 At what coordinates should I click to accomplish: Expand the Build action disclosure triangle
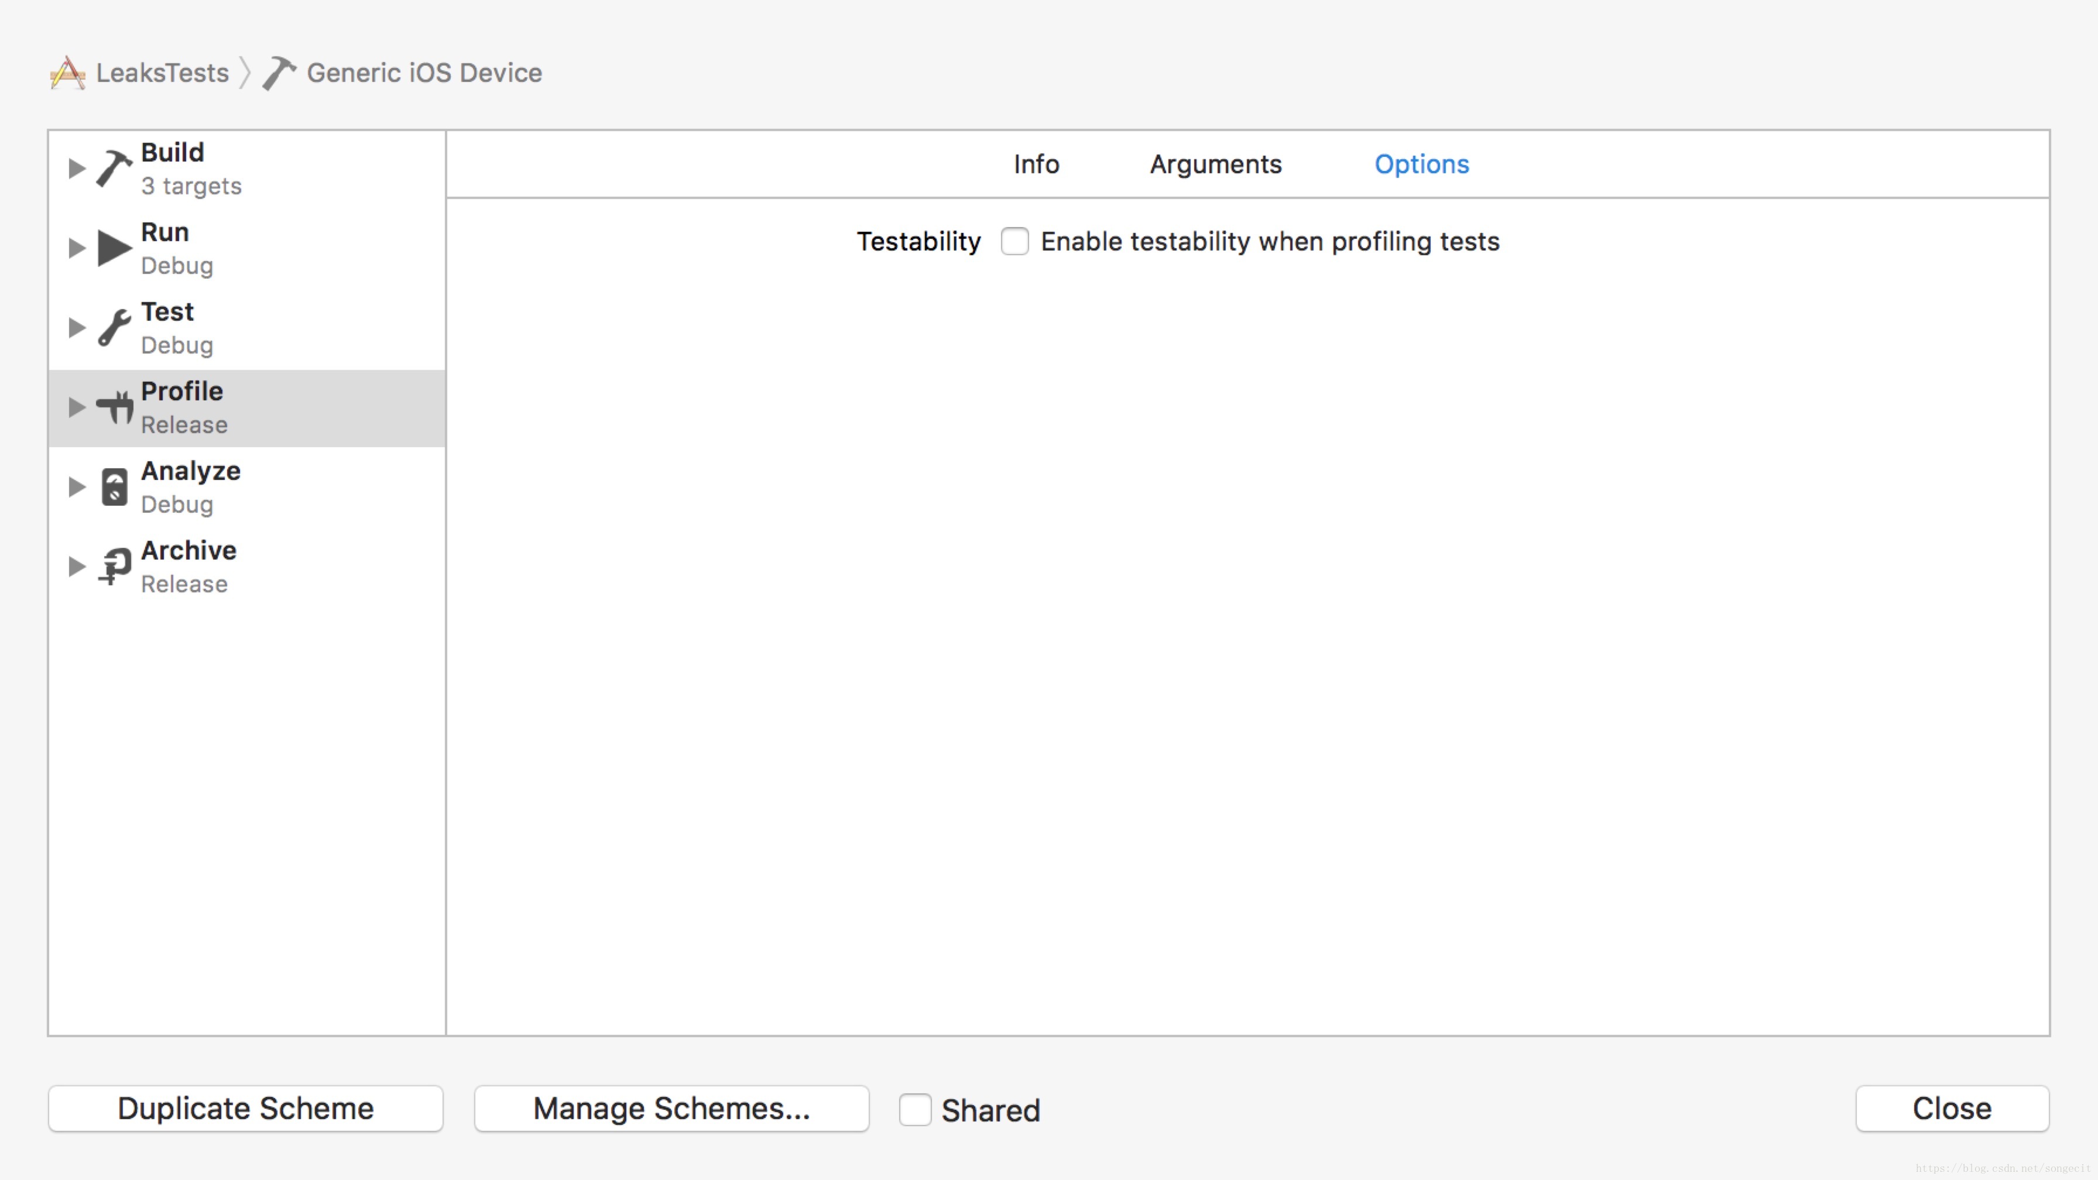pyautogui.click(x=77, y=169)
